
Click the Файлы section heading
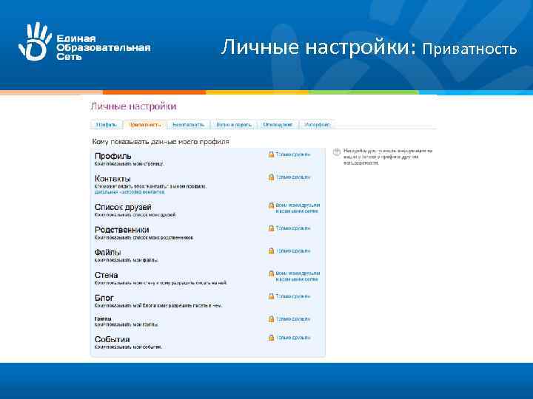108,253
